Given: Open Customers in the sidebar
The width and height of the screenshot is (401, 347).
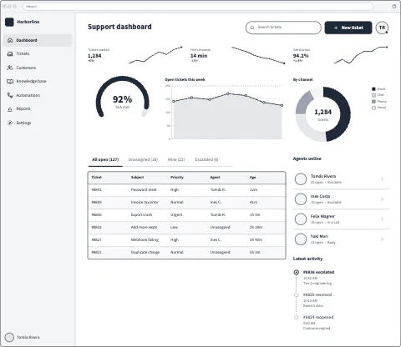Looking at the screenshot, I should (x=38, y=68).
